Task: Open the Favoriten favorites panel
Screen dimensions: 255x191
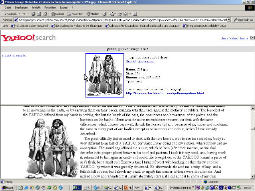Action: (75, 14)
